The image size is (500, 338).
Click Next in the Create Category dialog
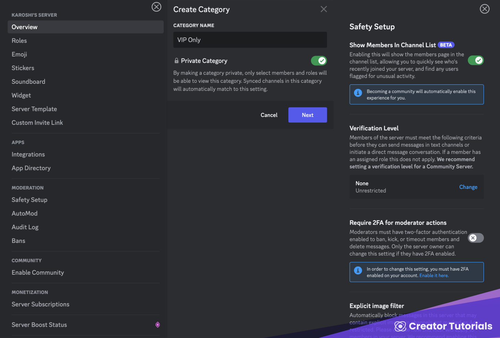click(x=307, y=115)
